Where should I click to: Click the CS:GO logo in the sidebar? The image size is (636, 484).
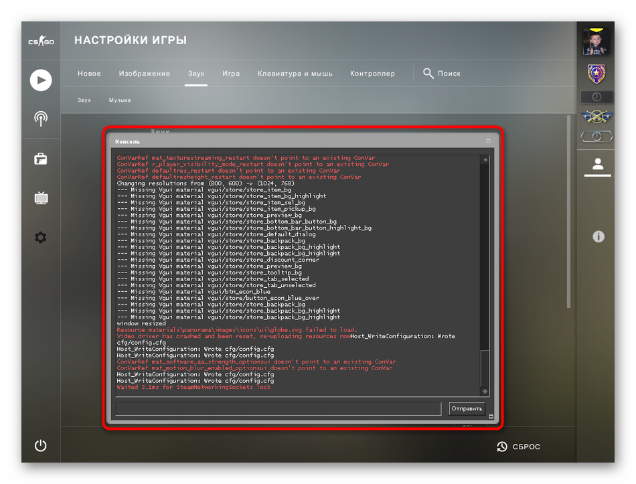pyautogui.click(x=41, y=42)
